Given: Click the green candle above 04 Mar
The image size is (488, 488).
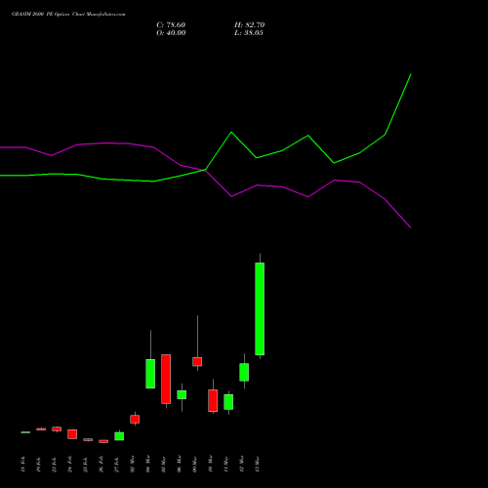Looking at the screenshot, I should pyautogui.click(x=150, y=374).
